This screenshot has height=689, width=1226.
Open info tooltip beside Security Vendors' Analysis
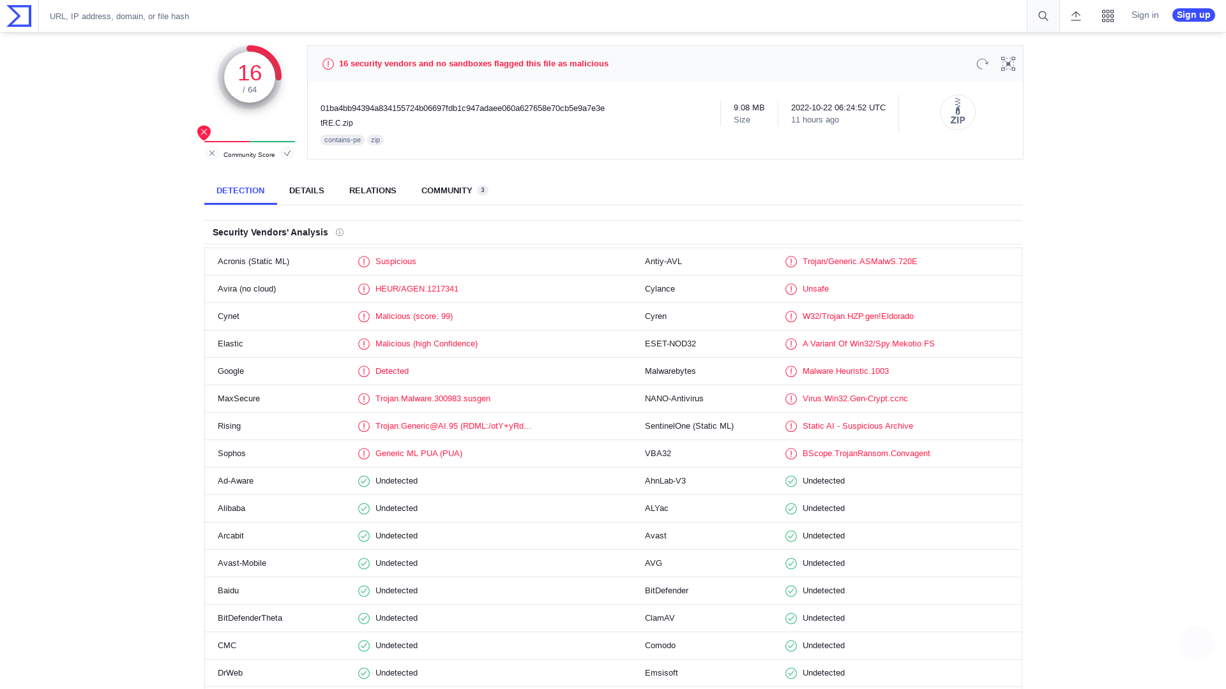pos(340,232)
